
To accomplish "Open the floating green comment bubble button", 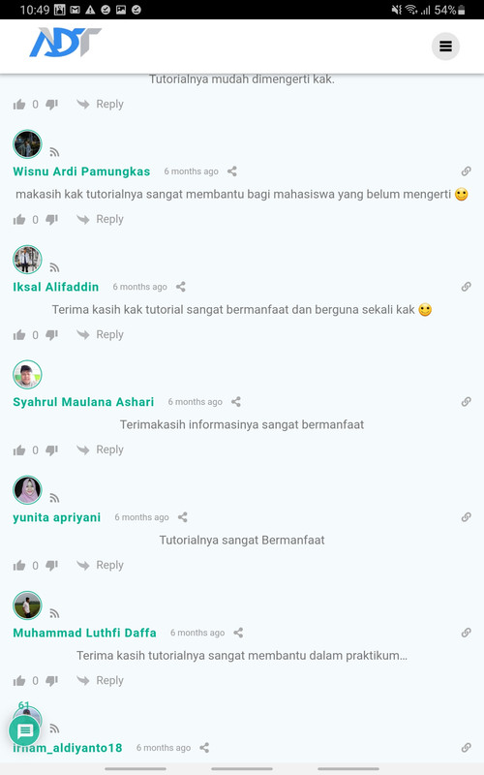I will tap(25, 730).
